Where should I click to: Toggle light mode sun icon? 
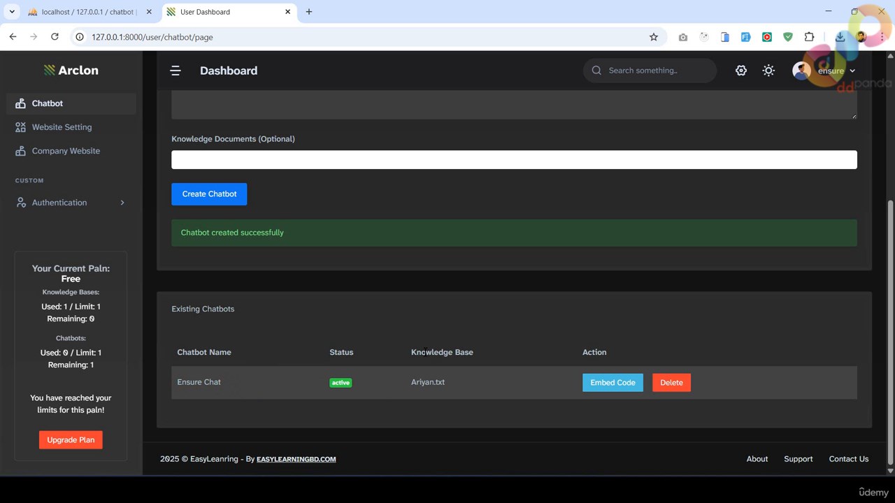(768, 71)
